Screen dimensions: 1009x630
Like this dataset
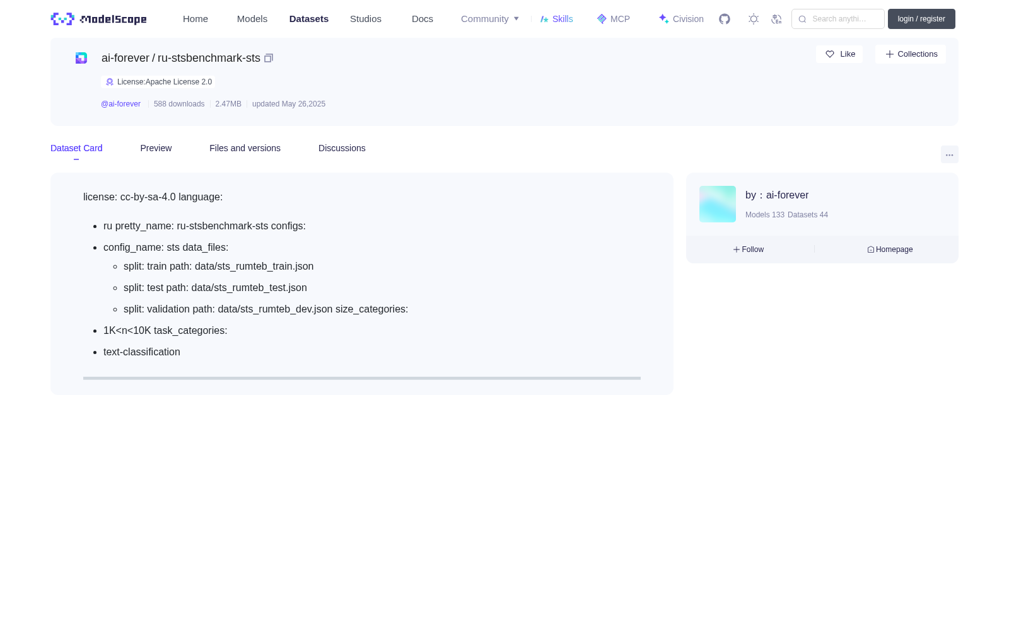point(839,54)
